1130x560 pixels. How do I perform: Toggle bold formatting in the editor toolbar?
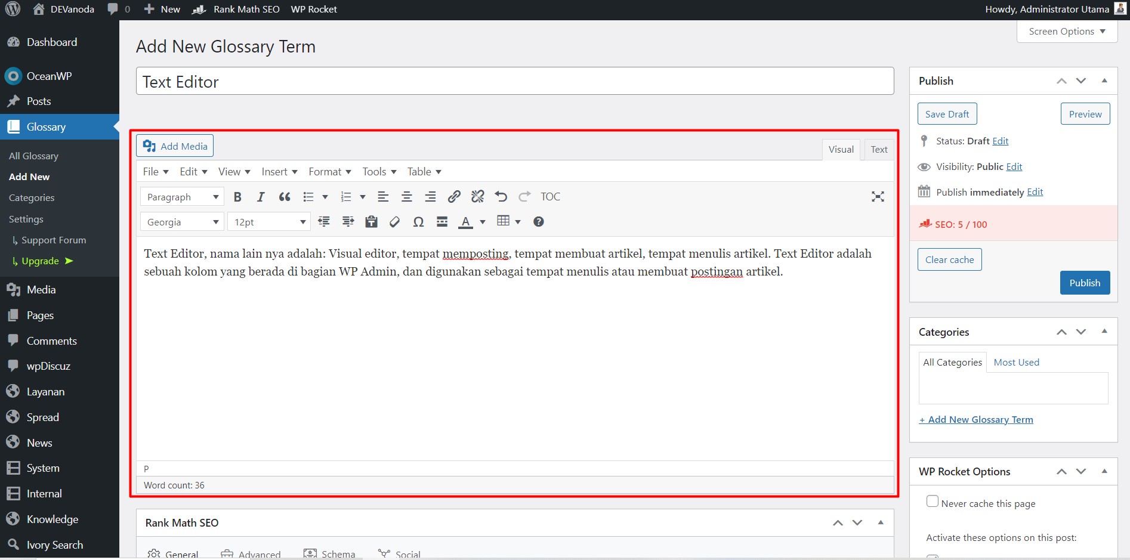coord(237,197)
